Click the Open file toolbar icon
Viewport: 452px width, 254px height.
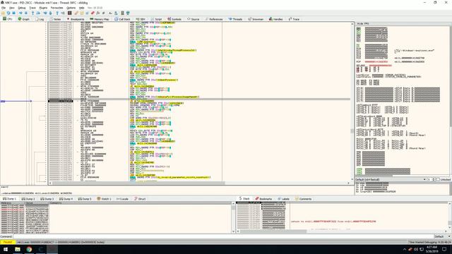point(3,13)
